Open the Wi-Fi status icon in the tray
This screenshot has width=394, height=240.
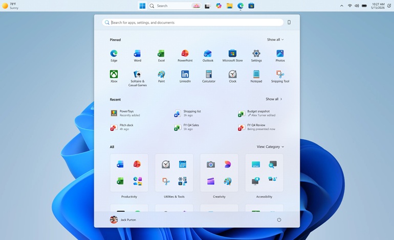(x=349, y=6)
